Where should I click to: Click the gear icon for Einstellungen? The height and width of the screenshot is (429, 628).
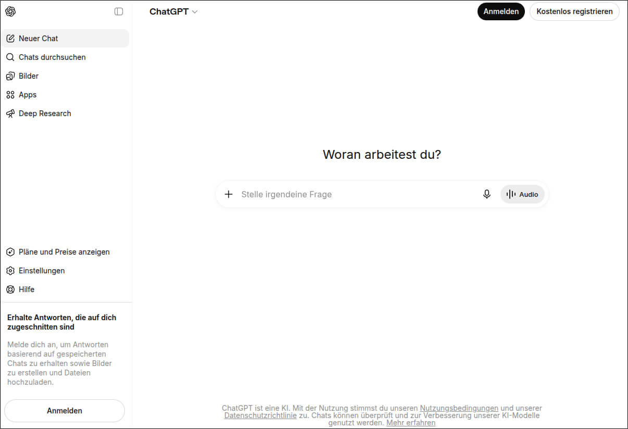coord(10,271)
